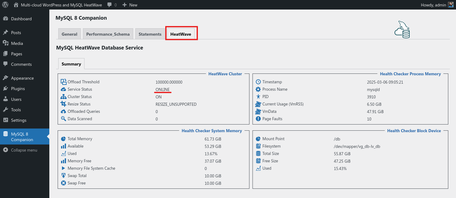The image size is (456, 198).
Task: Open Plugins in the sidebar
Action: point(18,89)
